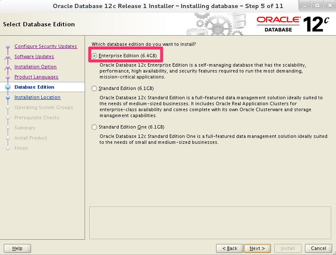
Task: Click the grayed-out Install button
Action: [x=288, y=248]
